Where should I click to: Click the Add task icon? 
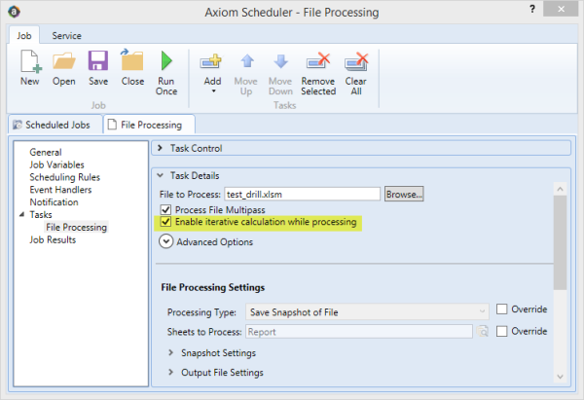coord(211,61)
